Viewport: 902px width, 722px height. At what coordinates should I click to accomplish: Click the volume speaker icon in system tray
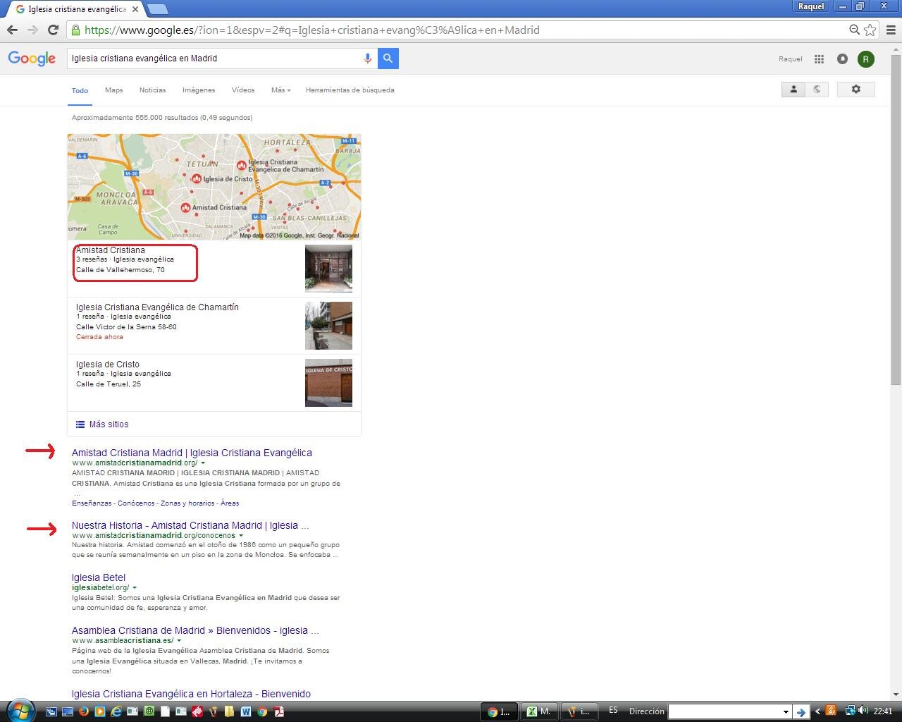(x=863, y=711)
